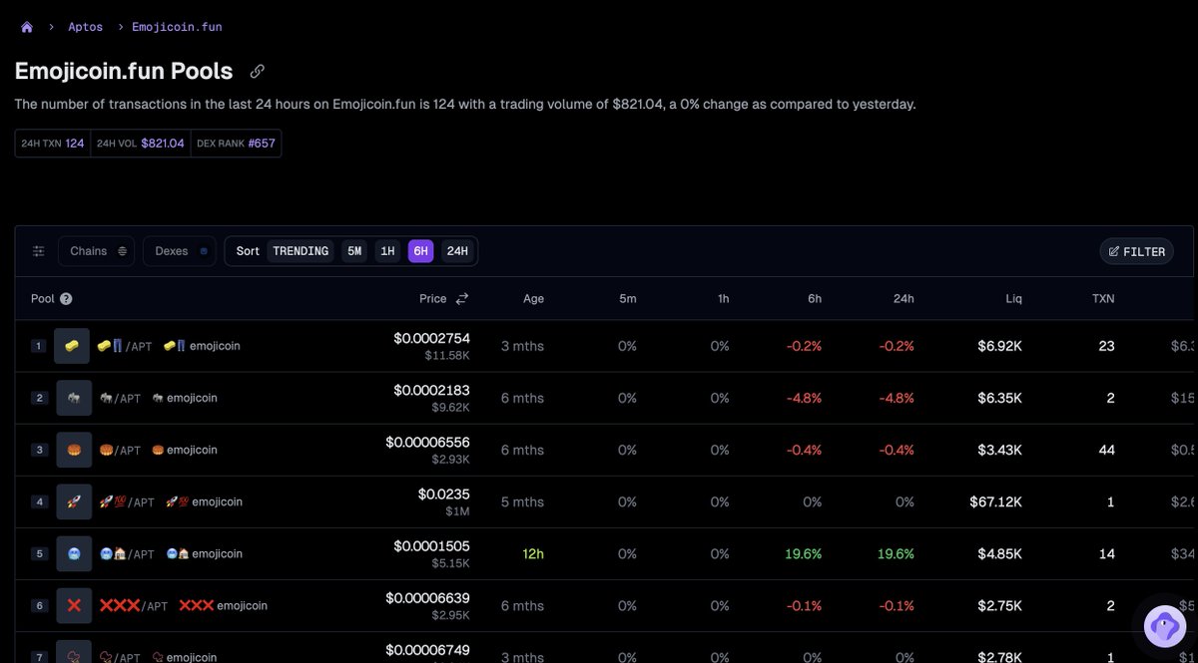Open the row 5 pool token thumbnail
The width and height of the screenshot is (1198, 663).
[x=72, y=553]
